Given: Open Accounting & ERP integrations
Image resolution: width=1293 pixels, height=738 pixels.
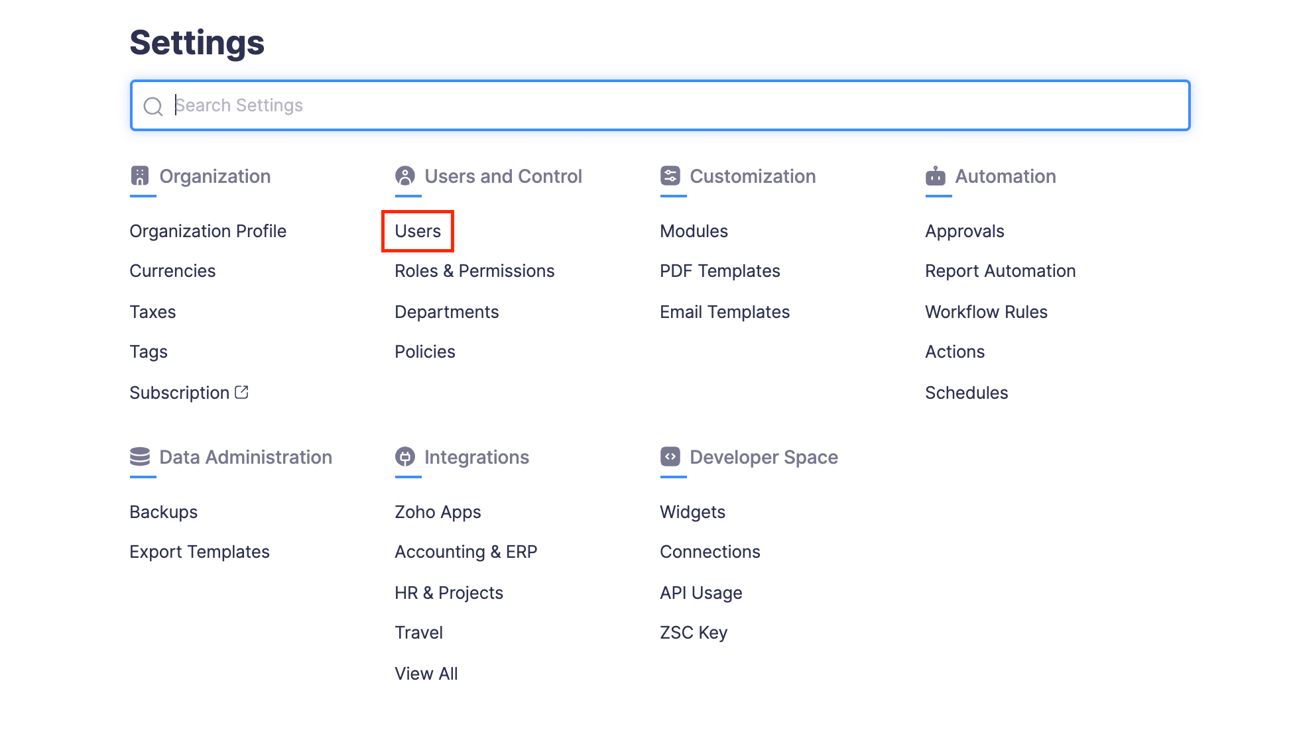Looking at the screenshot, I should (465, 551).
